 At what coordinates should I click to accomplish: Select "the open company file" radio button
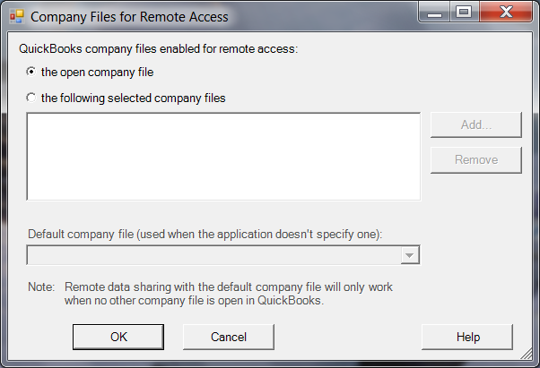click(x=32, y=72)
